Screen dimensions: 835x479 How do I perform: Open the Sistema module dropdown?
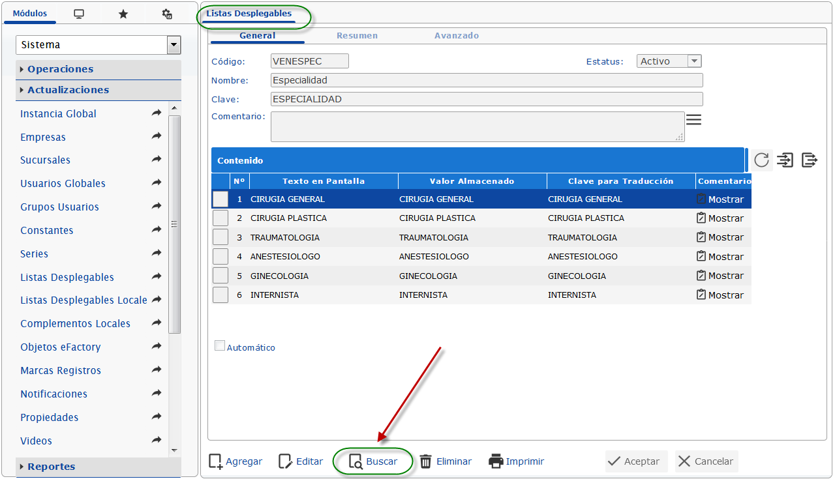(x=174, y=45)
